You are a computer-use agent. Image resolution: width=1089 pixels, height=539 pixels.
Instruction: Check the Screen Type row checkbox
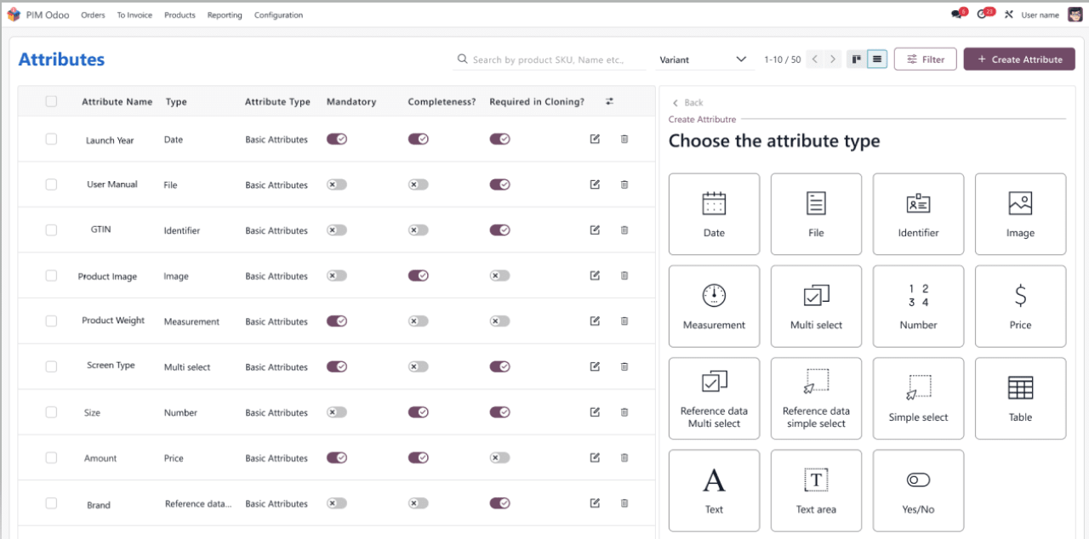(x=51, y=366)
